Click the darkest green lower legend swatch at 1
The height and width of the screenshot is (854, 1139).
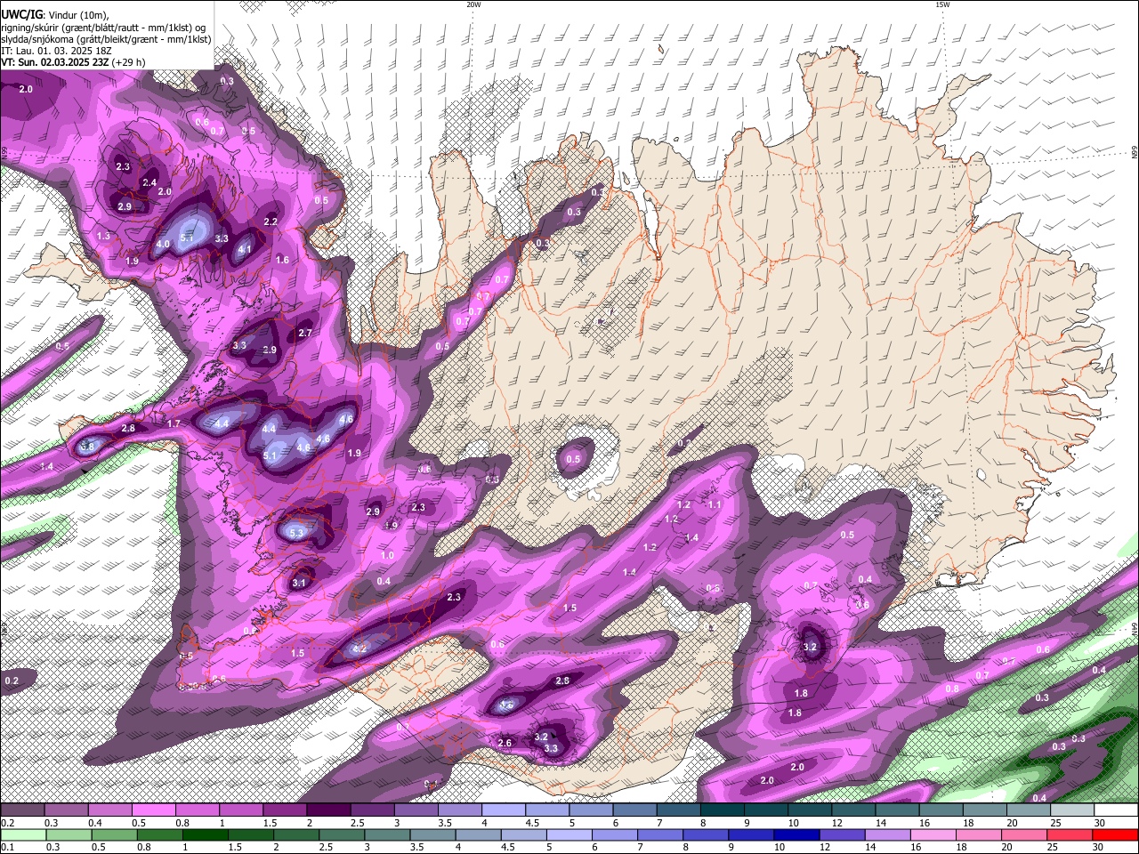point(206,835)
